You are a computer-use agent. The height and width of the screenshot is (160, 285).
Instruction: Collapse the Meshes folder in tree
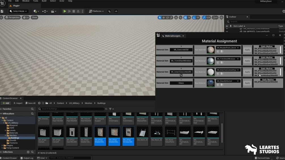(x=5, y=136)
